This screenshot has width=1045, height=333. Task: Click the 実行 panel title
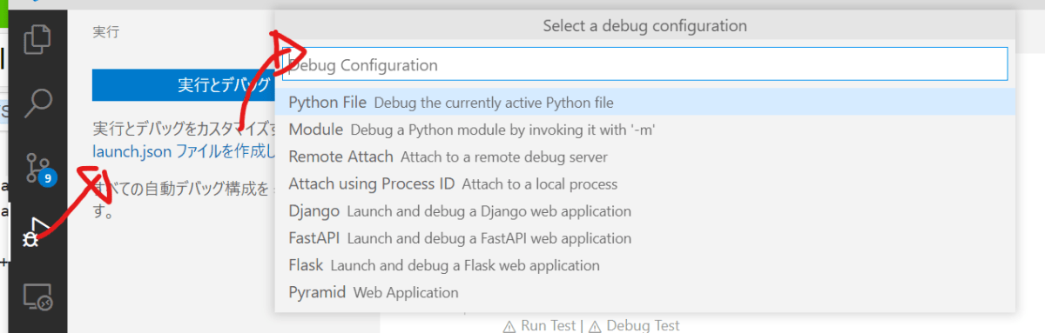105,32
